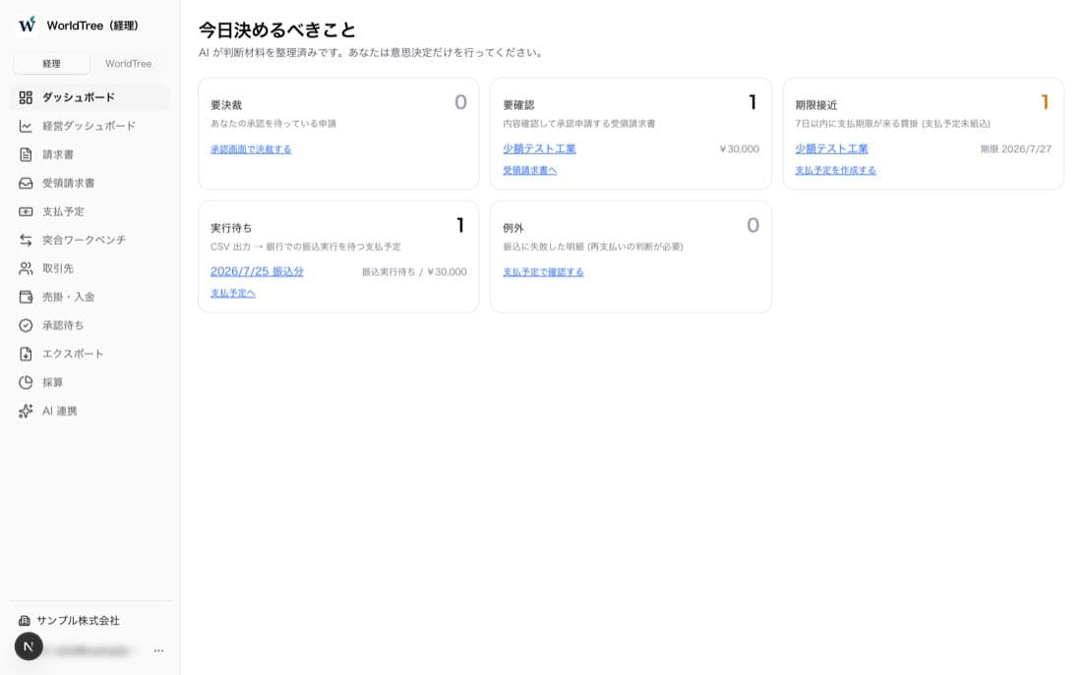Click the 経営ダッシュボード chart icon
The width and height of the screenshot is (1082, 675).
pyautogui.click(x=26, y=126)
